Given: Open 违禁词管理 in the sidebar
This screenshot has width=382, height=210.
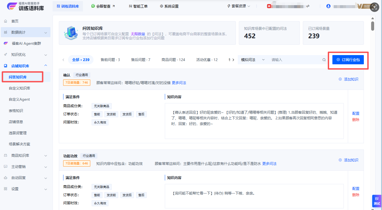Looking at the screenshot, I should (x=18, y=133).
